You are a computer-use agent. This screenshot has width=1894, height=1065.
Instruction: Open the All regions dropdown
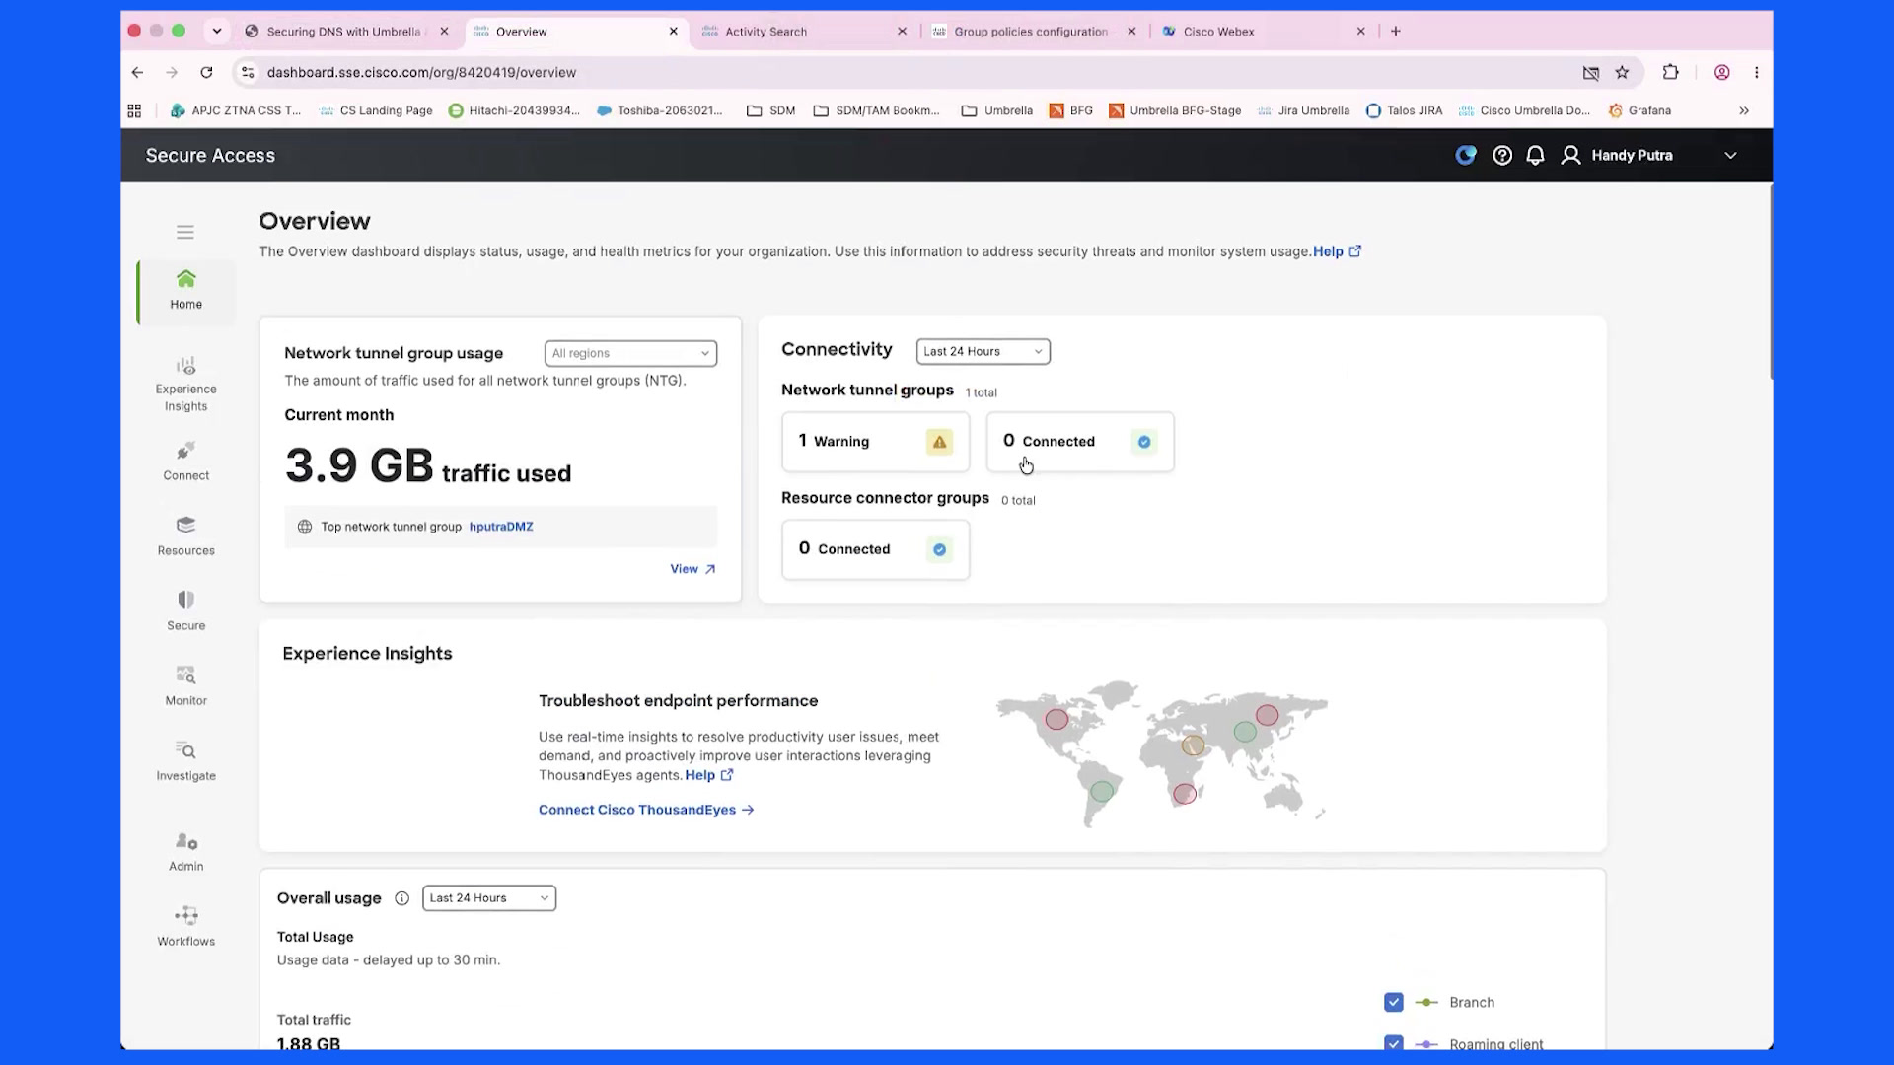point(630,353)
